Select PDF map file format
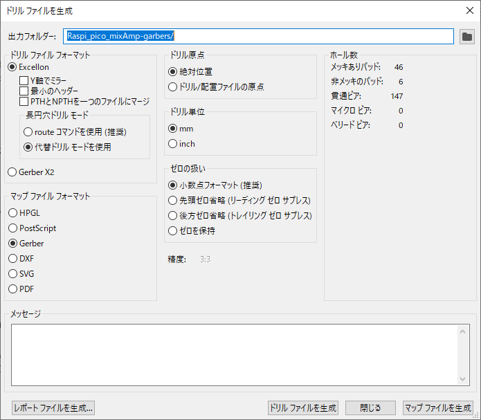The image size is (481, 420). tap(21, 289)
